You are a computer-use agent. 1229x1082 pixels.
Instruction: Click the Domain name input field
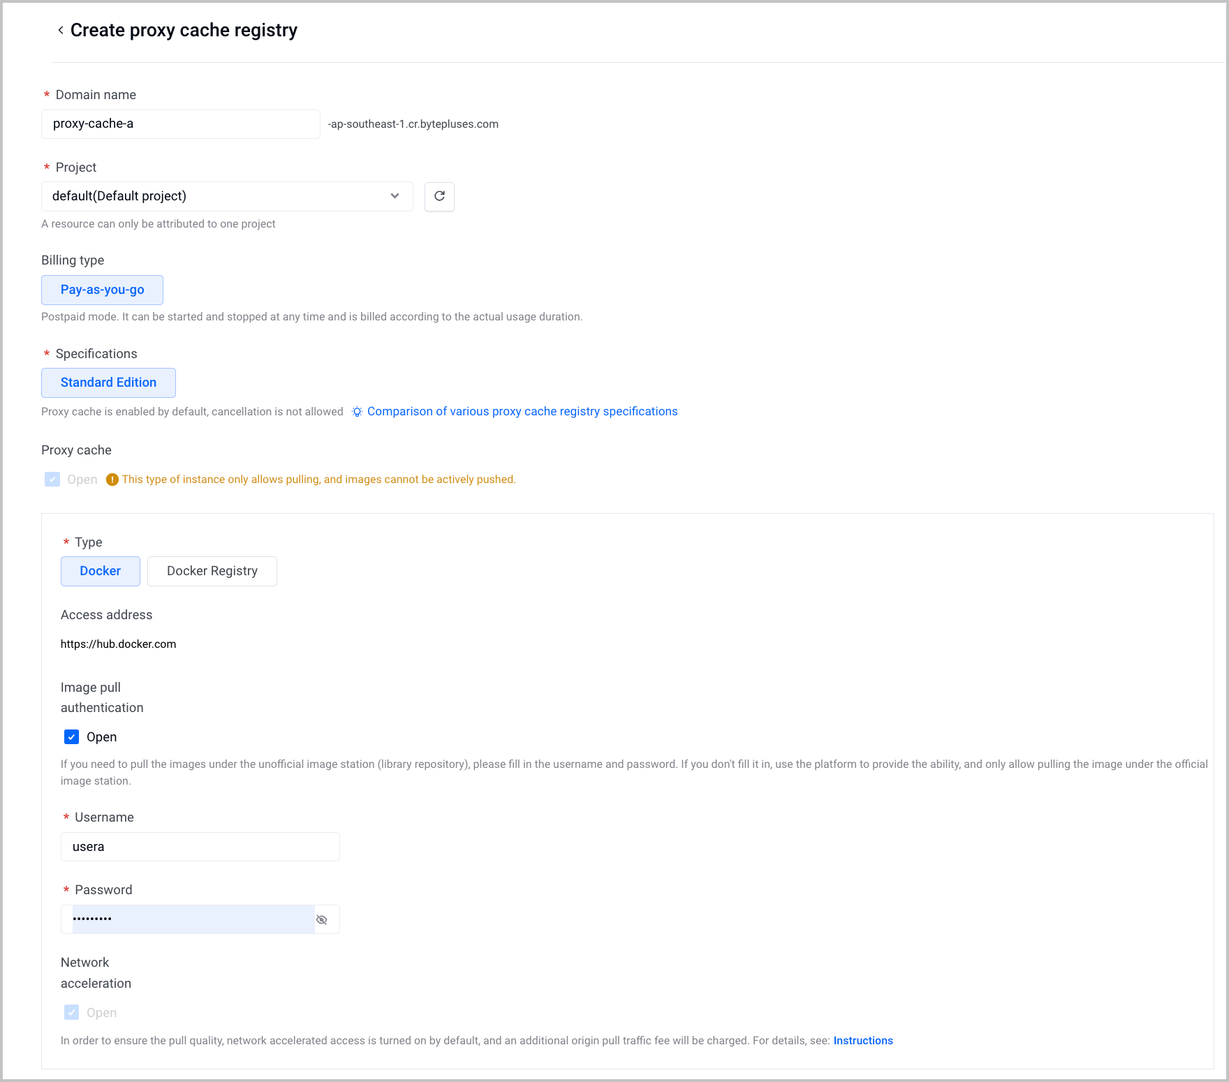[181, 124]
